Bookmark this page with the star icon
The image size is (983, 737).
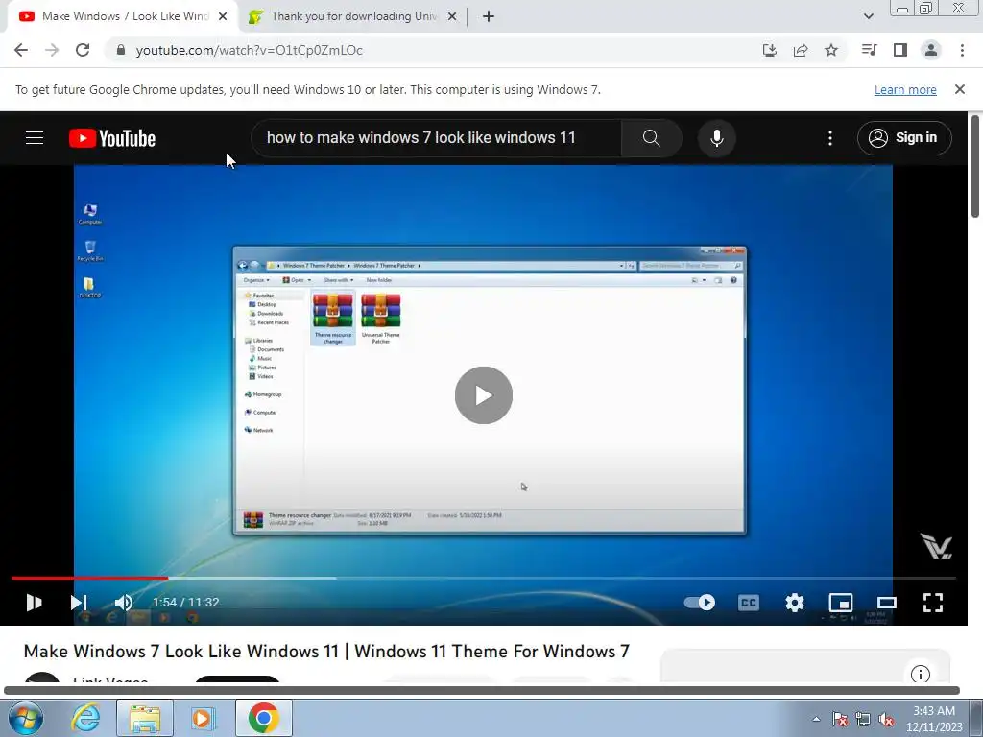(x=831, y=50)
